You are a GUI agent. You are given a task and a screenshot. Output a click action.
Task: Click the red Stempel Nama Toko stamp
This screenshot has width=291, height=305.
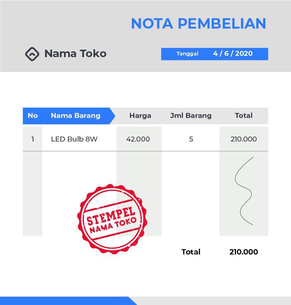coord(112,219)
